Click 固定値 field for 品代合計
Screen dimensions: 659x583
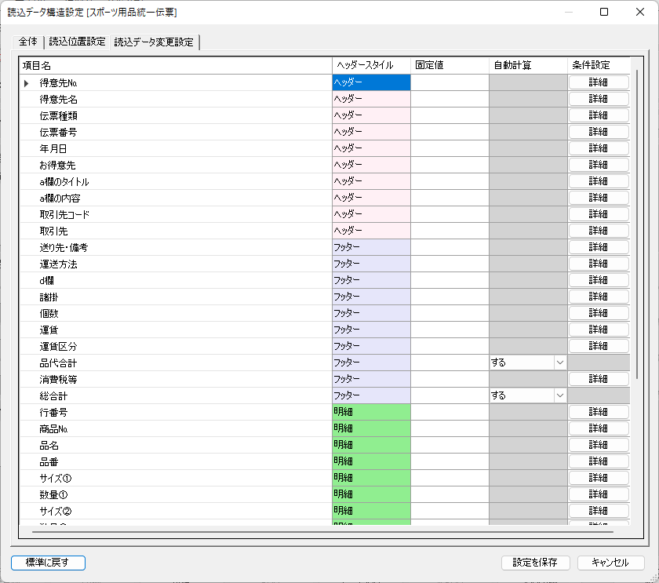coord(450,363)
